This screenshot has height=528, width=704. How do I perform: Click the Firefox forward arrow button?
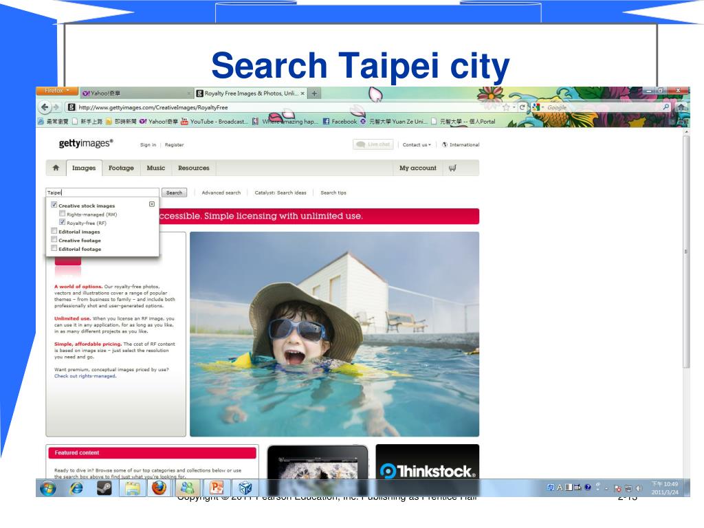tap(56, 107)
